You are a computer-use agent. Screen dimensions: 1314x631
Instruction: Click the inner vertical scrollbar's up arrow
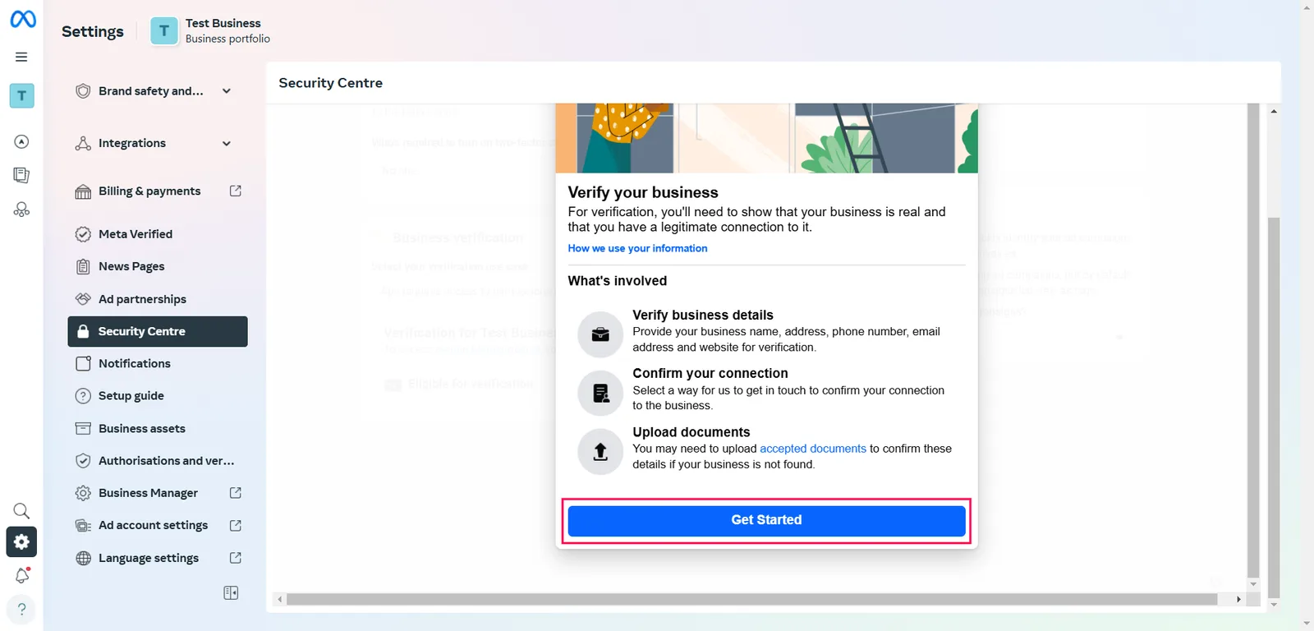1274,111
